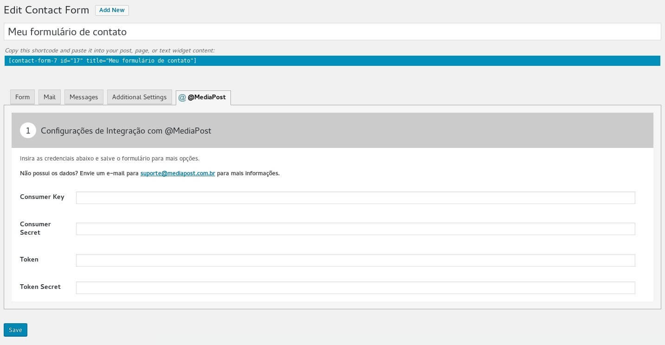The image size is (665, 345).
Task: Open the Messages tab
Action: 83,97
